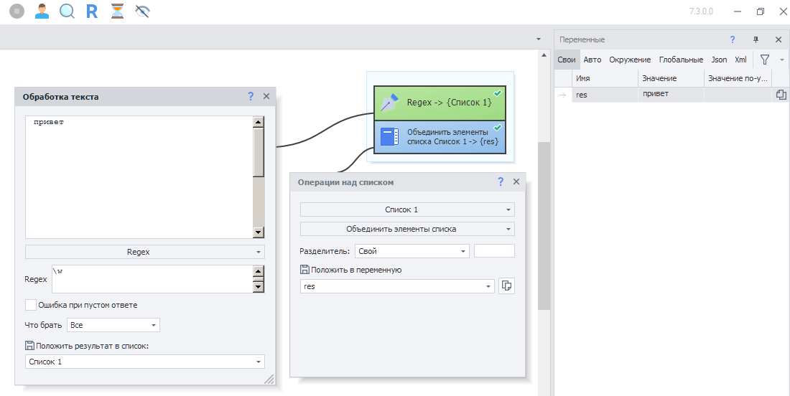This screenshot has width=790, height=396.
Task: Click the magnifying glass search icon
Action: coord(67,11)
